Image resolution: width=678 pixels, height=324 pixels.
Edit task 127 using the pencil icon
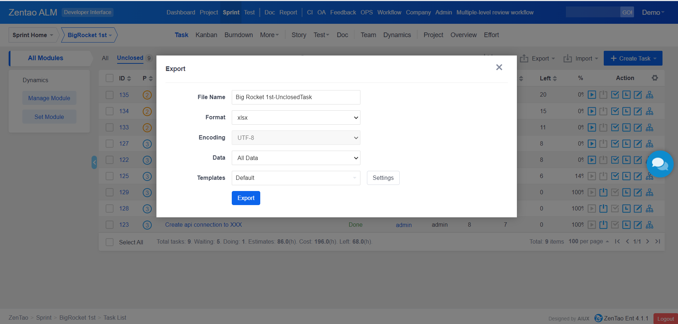(638, 144)
